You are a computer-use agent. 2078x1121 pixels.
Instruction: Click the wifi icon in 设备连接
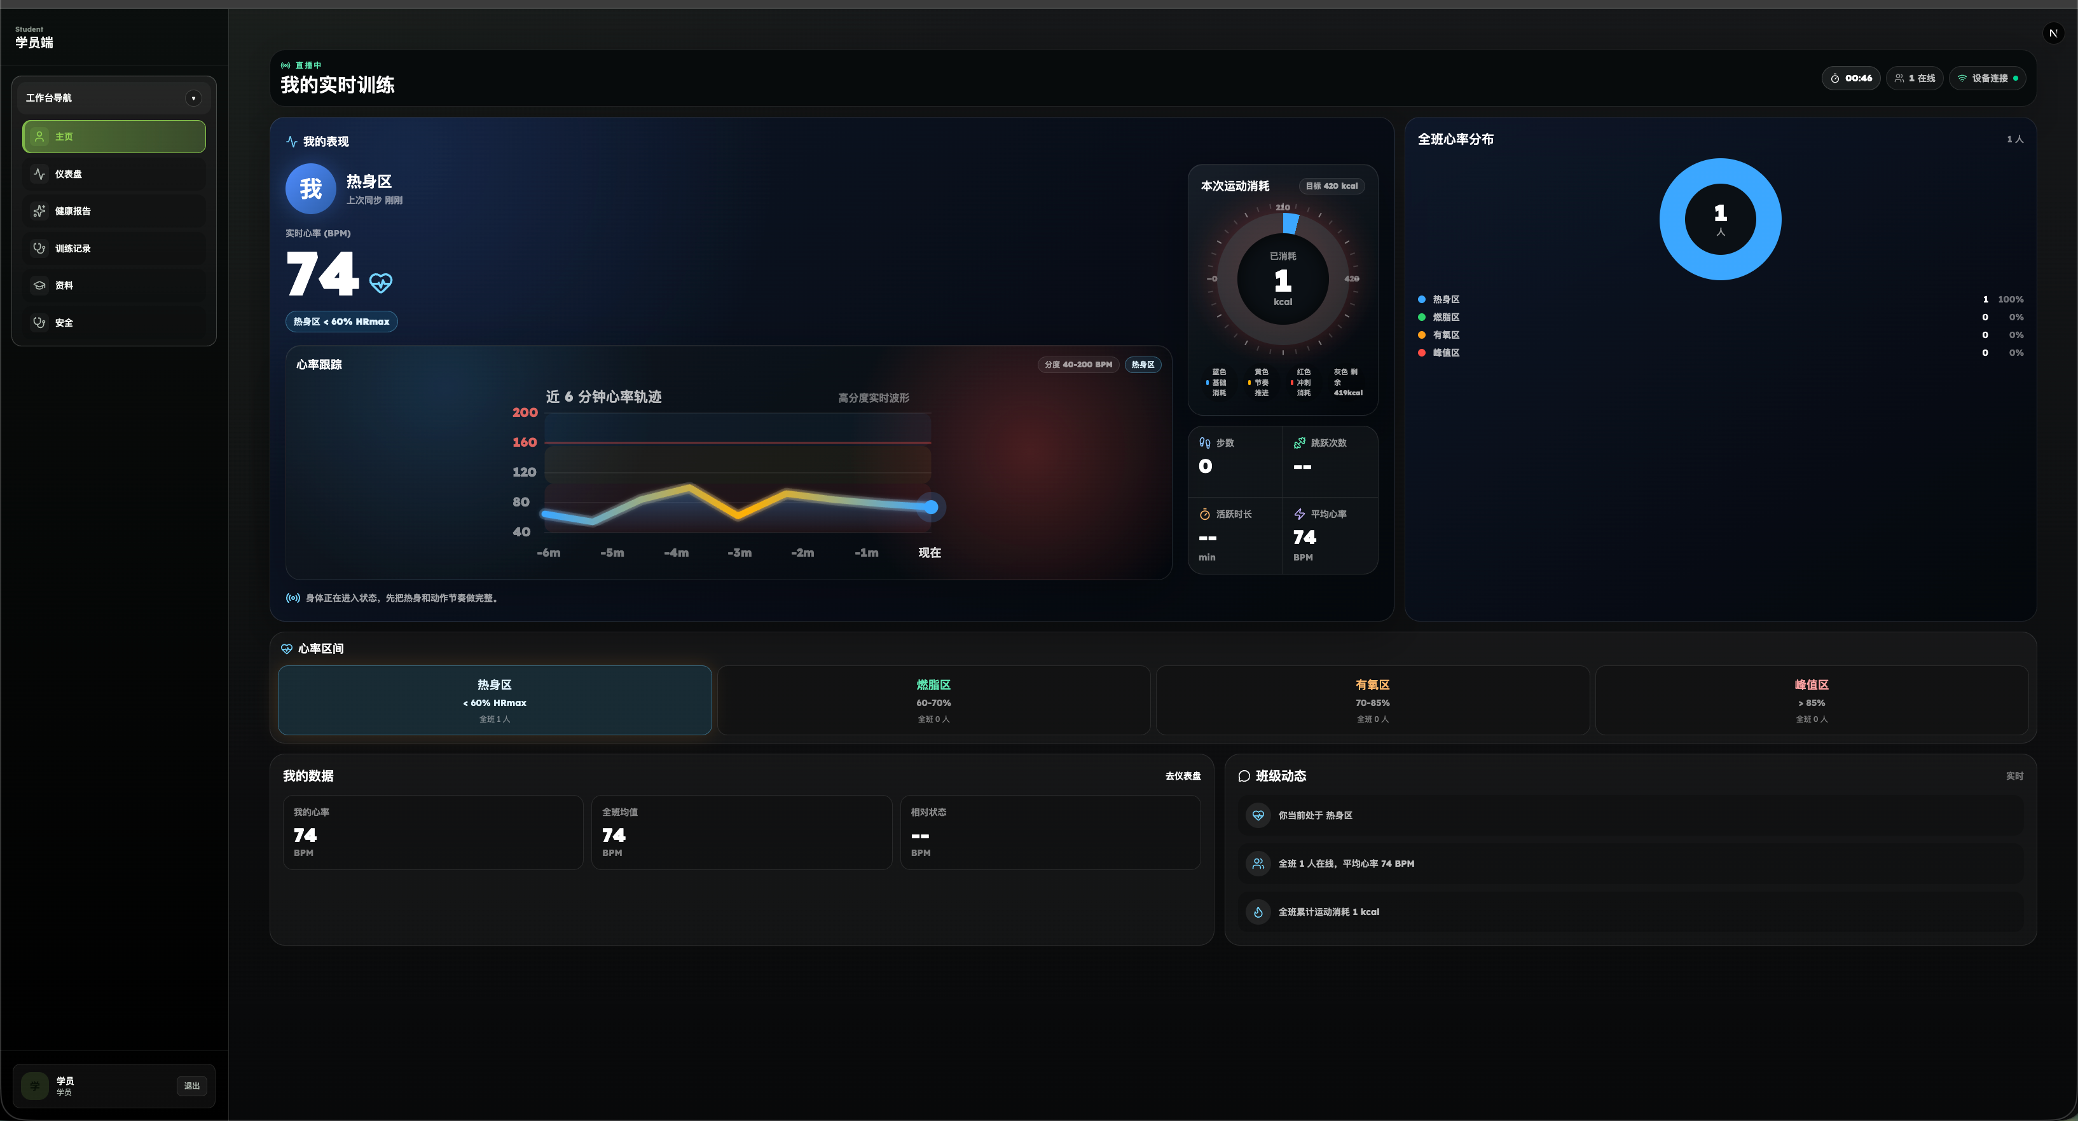click(x=1962, y=78)
